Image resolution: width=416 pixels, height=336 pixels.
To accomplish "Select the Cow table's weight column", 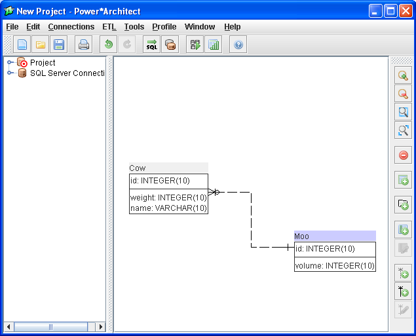I will 168,197.
